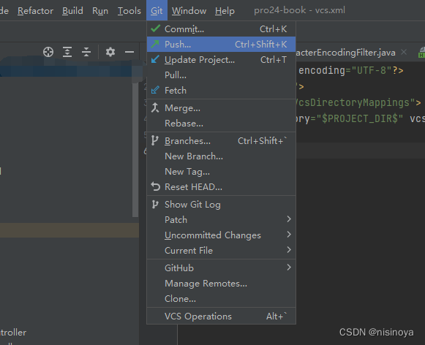Choose Reset HEAD... menu entry
The height and width of the screenshot is (345, 425).
[x=221, y=187]
